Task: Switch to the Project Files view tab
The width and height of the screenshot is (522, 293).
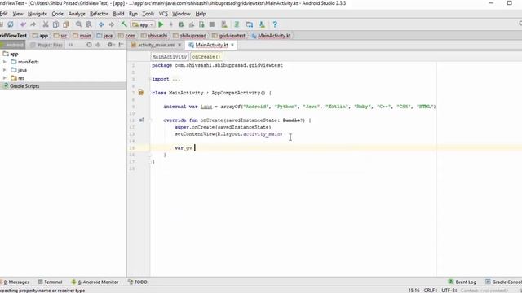Action: tap(46, 45)
